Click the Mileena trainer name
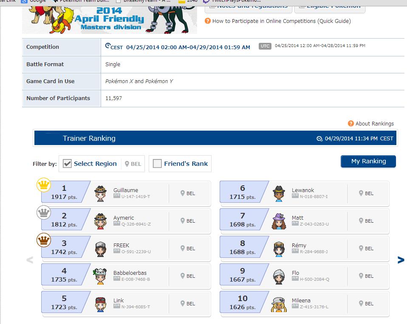 [x=301, y=300]
